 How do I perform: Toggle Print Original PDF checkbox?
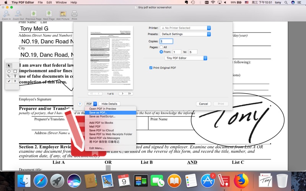[151, 68]
